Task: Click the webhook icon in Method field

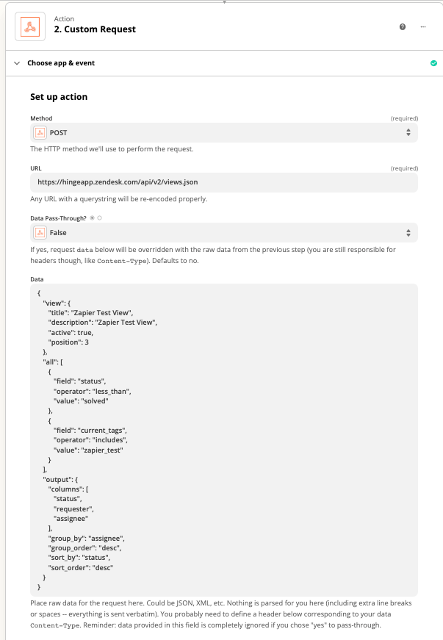Action: pos(40,133)
